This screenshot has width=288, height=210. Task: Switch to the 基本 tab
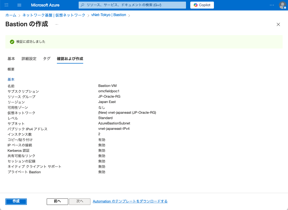pos(11,59)
